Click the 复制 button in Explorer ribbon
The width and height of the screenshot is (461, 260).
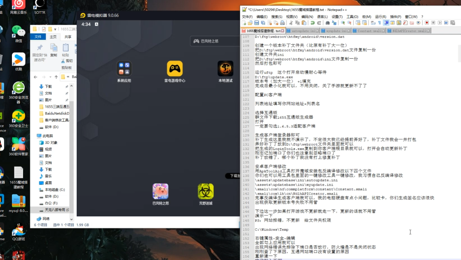pos(54,50)
